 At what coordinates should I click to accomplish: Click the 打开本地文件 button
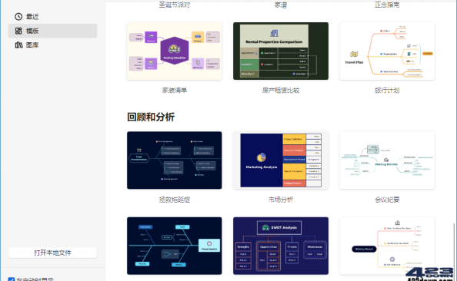tap(52, 253)
